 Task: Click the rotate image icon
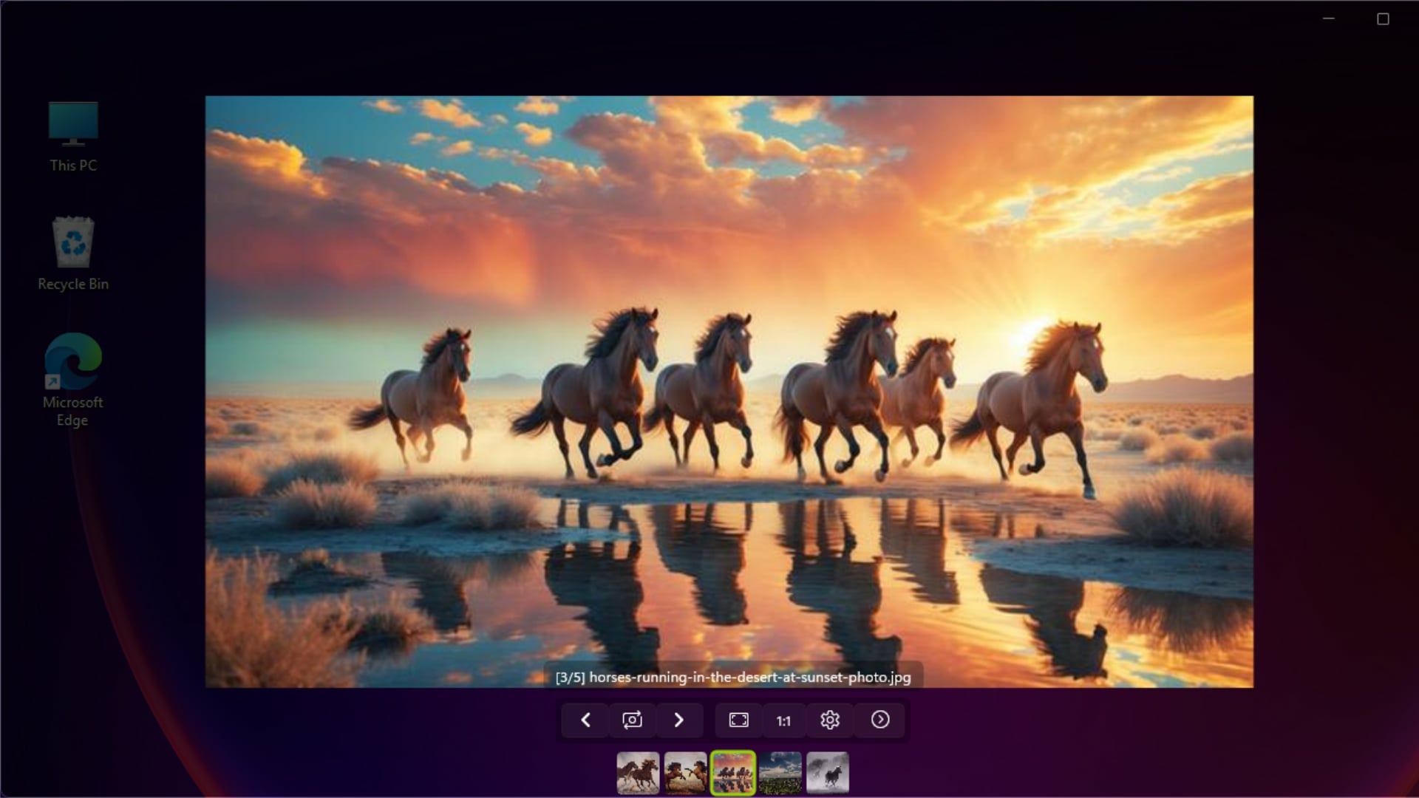632,720
